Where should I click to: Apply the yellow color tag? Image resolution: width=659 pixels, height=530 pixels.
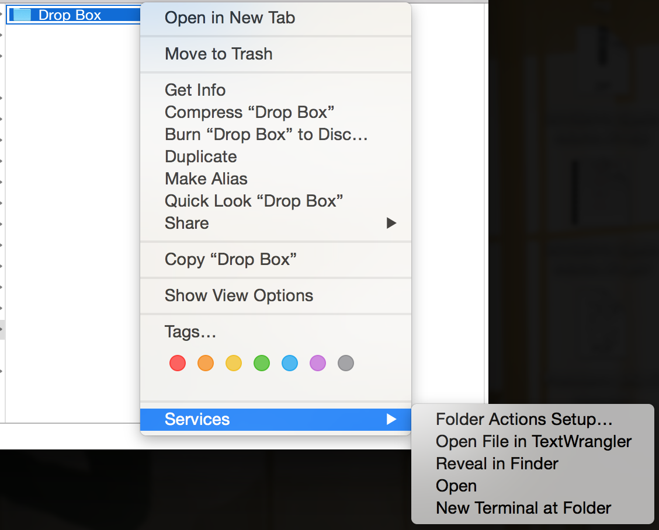click(234, 364)
